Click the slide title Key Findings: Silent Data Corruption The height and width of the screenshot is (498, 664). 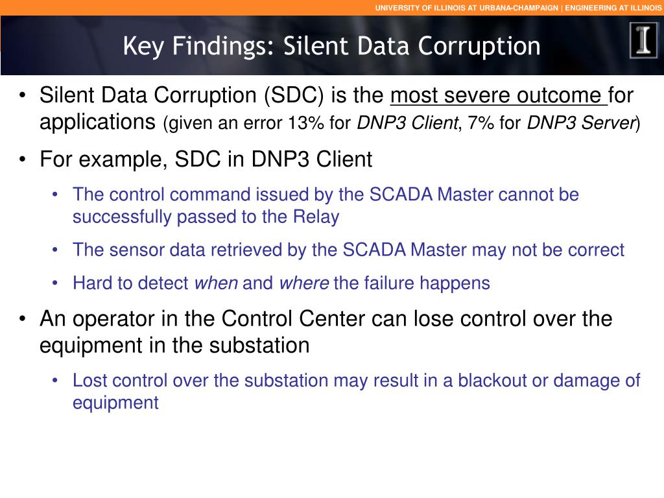pos(331,46)
